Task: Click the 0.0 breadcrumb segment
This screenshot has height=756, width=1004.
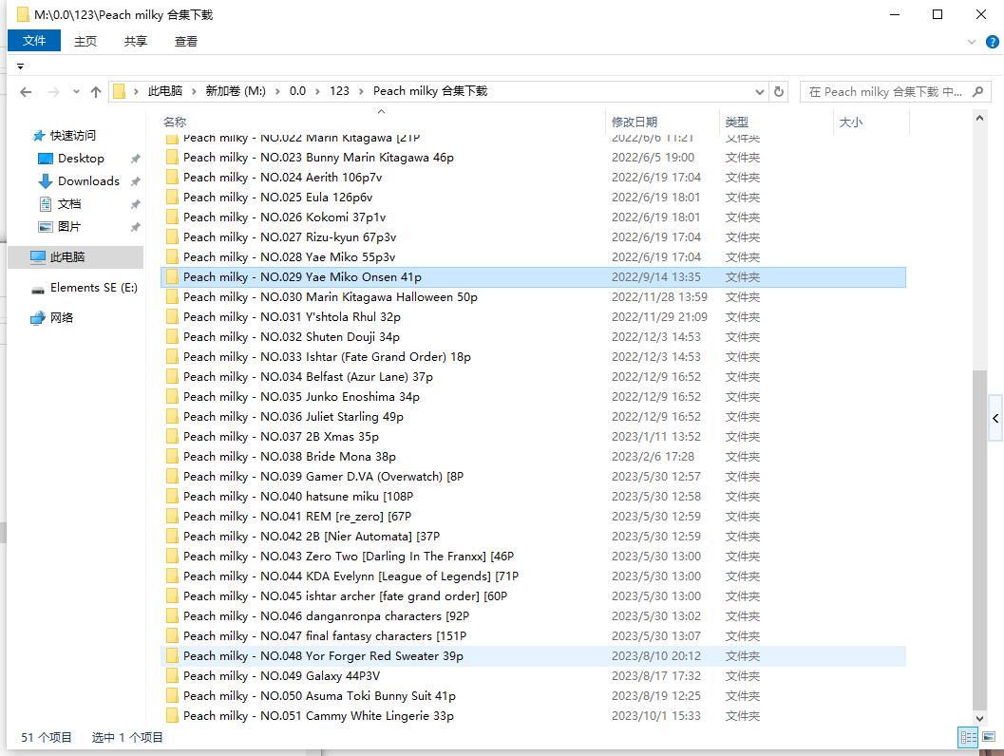Action: [297, 91]
